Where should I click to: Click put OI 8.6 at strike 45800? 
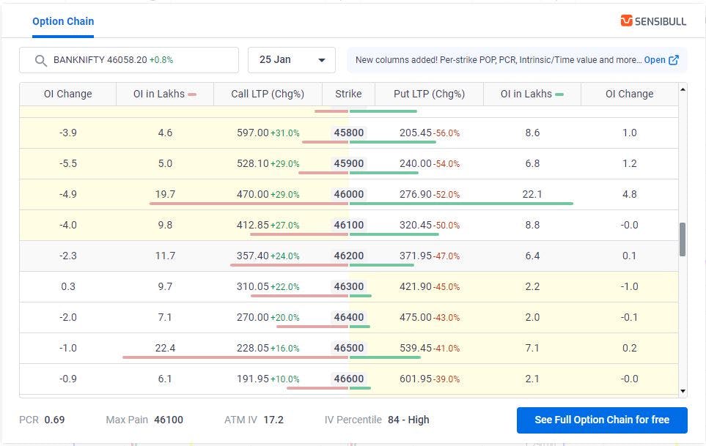(x=532, y=133)
